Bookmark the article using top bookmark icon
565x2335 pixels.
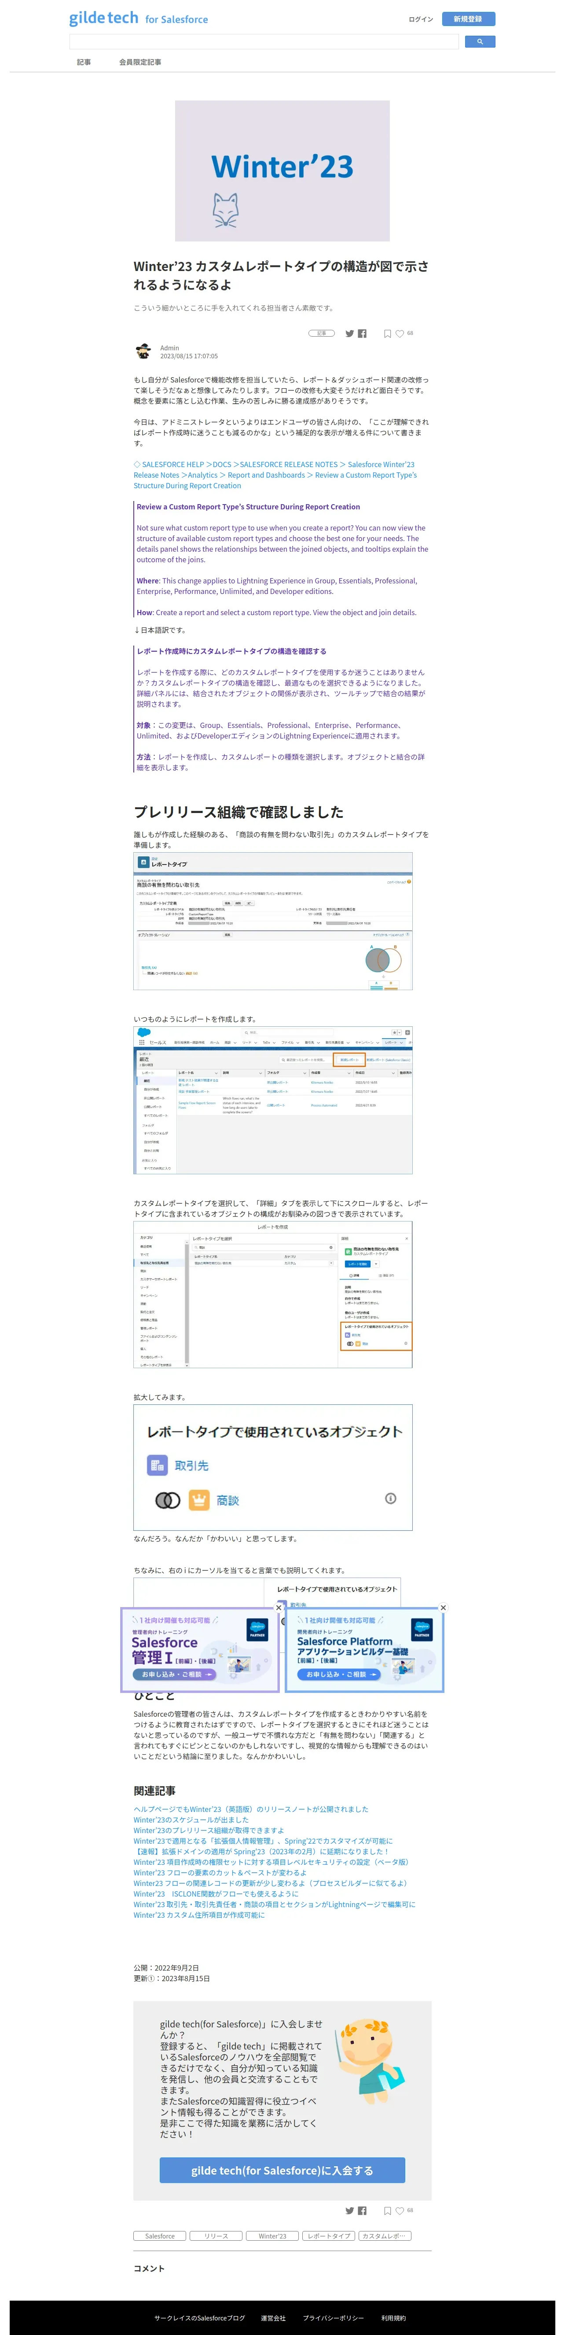pos(388,334)
